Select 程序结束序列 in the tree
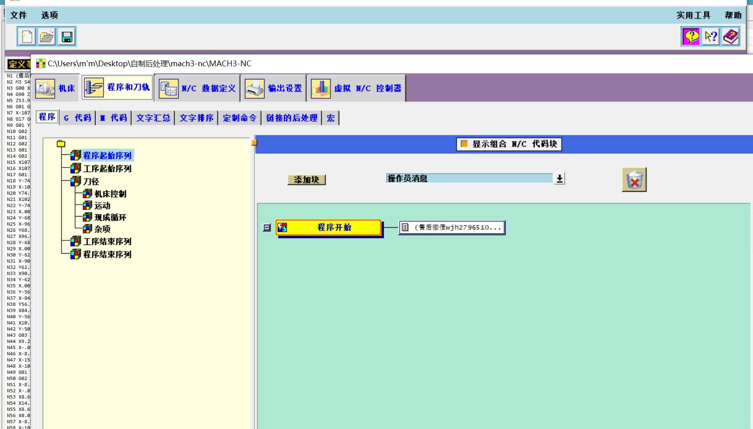The image size is (753, 429). [107, 254]
